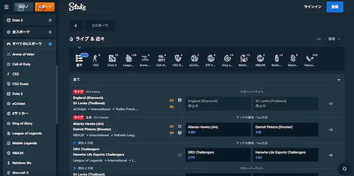Click suspended England (Sharoock) odds box
This screenshot has width=354, height=176.
218,103
